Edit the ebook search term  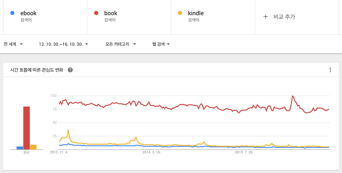28,13
